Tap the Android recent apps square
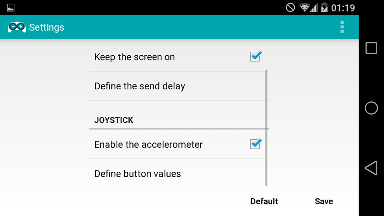 (x=371, y=48)
